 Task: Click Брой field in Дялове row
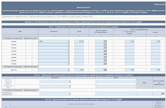(x=79, y=70)
